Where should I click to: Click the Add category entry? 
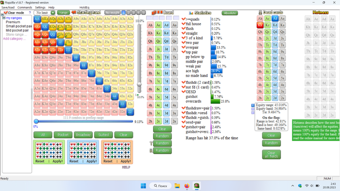coord(14,39)
